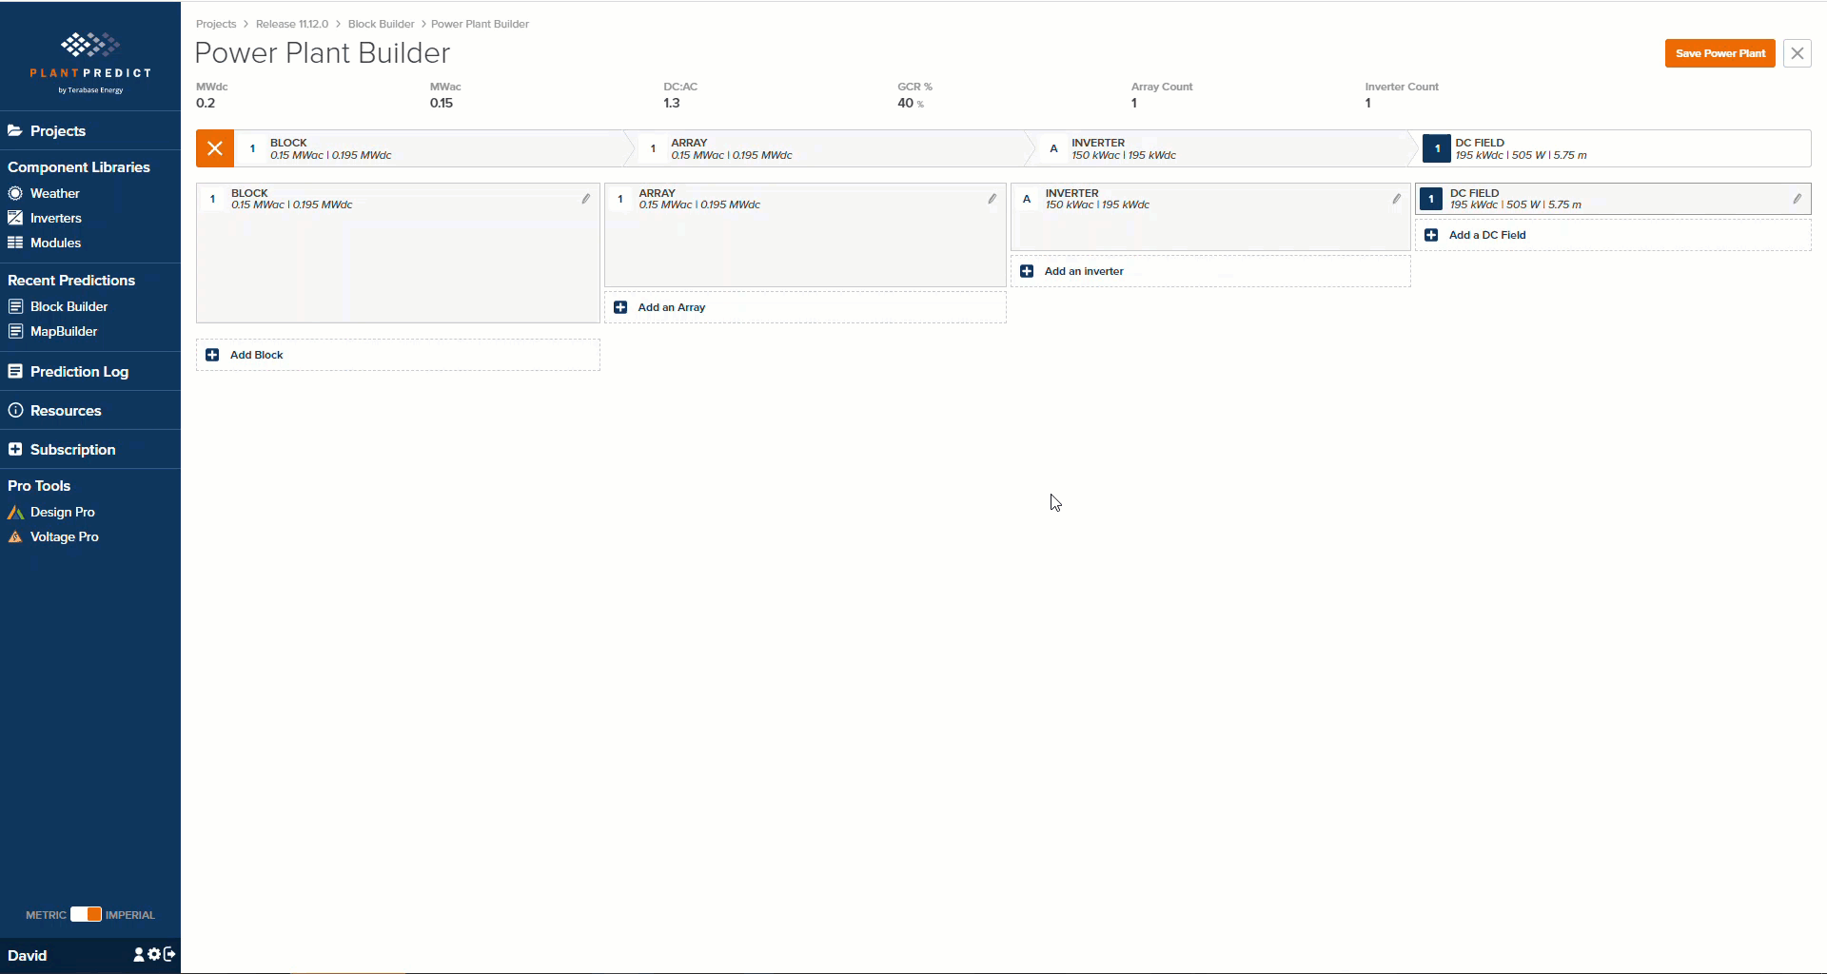This screenshot has height=974, width=1827.
Task: Click the MWdc value 0.2
Action: [206, 103]
